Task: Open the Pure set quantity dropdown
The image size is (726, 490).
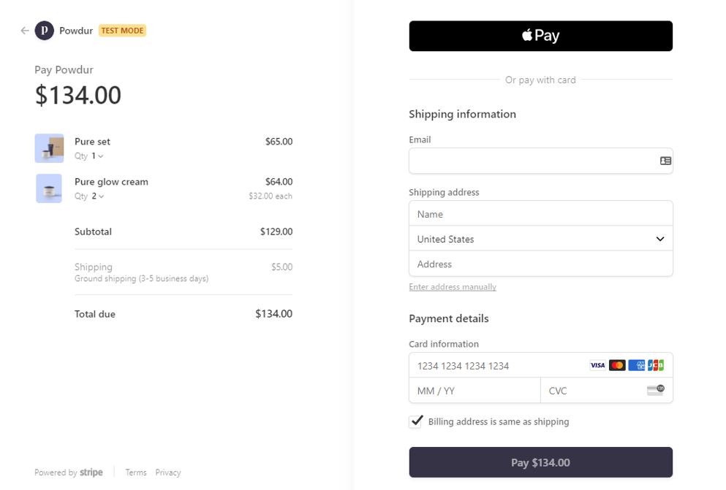Action: pos(97,156)
